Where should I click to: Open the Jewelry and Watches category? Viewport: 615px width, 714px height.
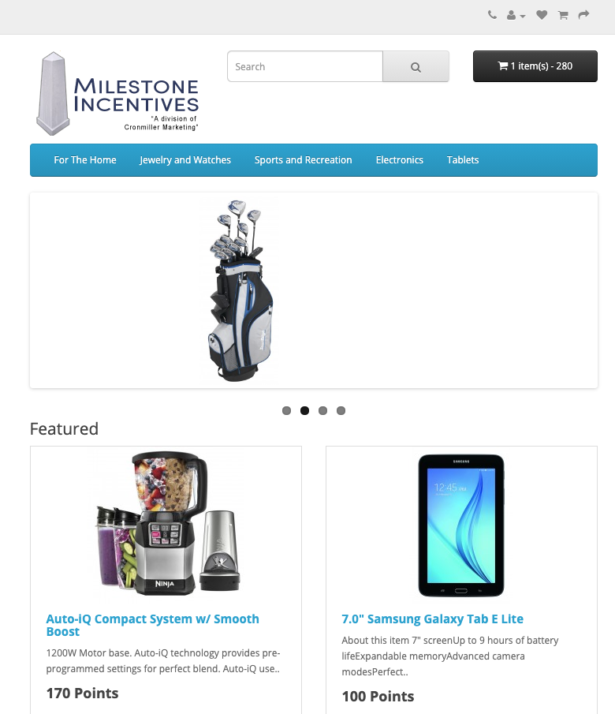[185, 160]
